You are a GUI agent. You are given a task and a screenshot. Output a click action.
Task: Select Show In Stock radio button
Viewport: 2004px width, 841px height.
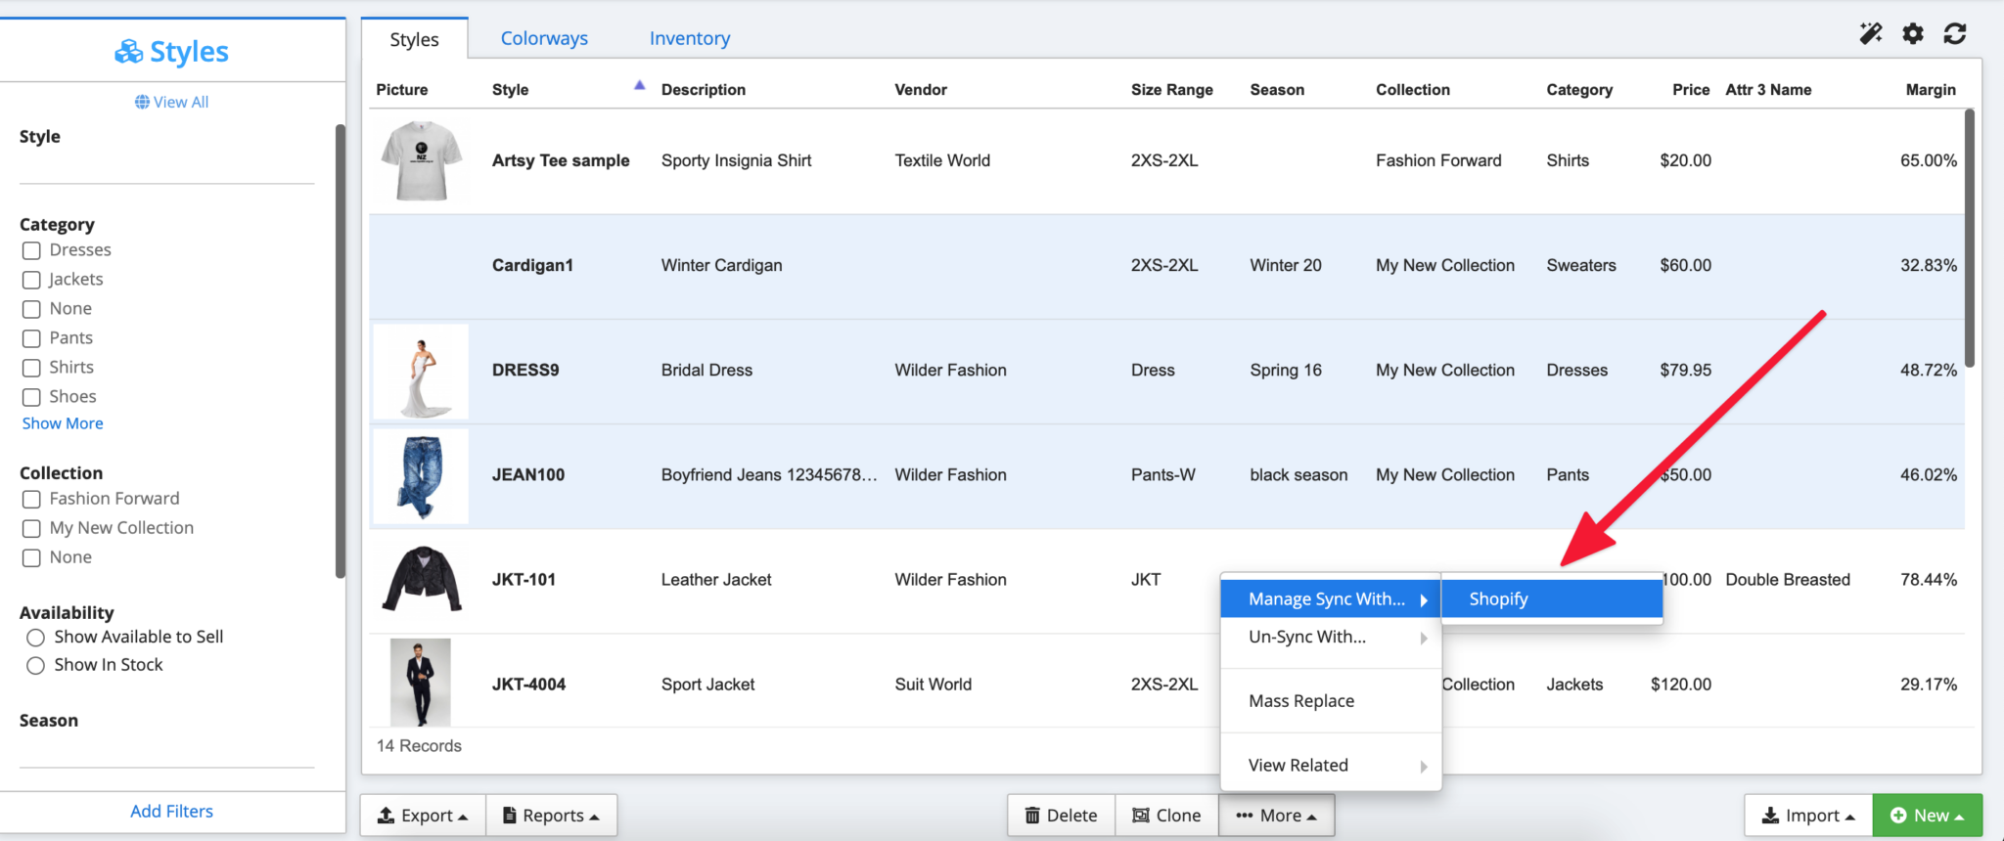[x=36, y=665]
